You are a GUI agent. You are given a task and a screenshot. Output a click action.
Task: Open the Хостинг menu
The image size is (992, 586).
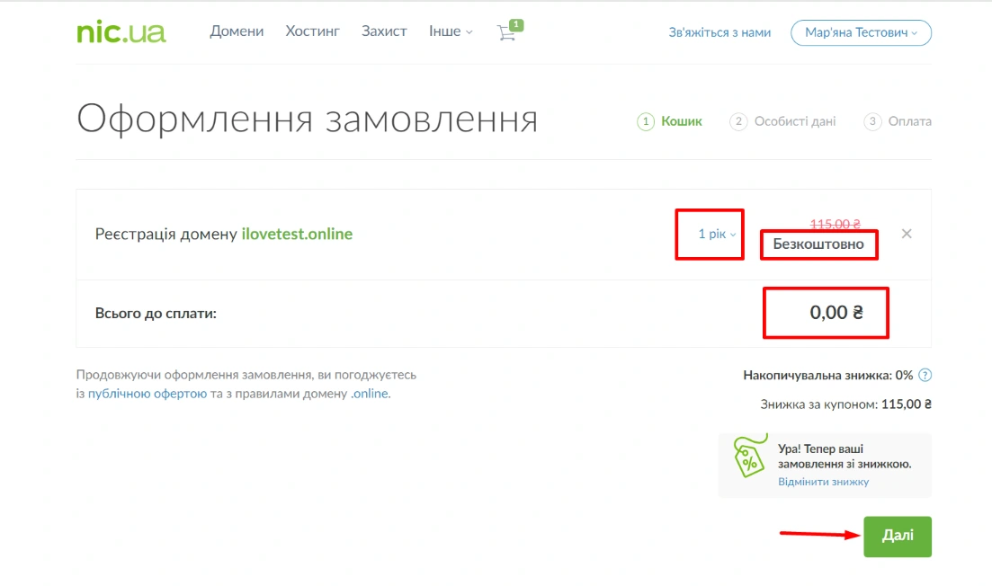coord(312,31)
